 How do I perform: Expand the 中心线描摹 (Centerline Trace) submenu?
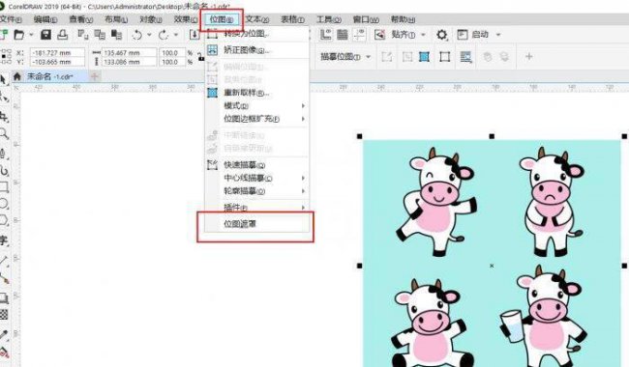pyautogui.click(x=257, y=178)
